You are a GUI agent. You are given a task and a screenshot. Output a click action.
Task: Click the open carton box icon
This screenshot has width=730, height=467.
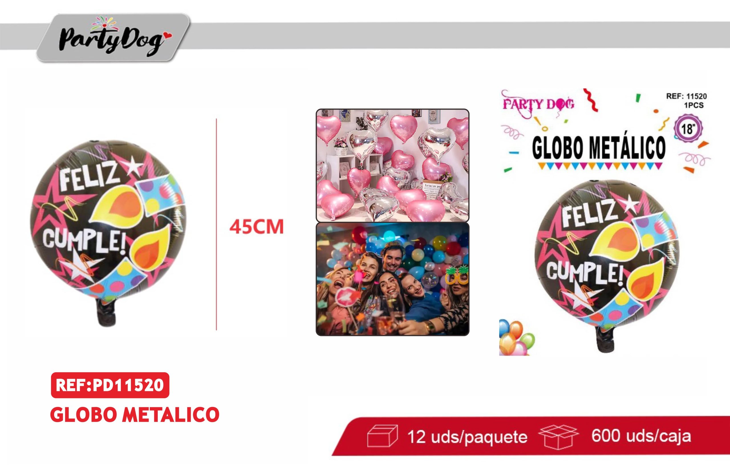pyautogui.click(x=558, y=436)
